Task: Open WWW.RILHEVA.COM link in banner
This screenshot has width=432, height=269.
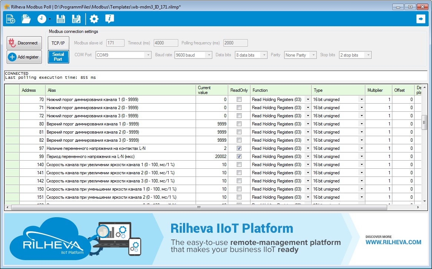Action: pos(393,242)
